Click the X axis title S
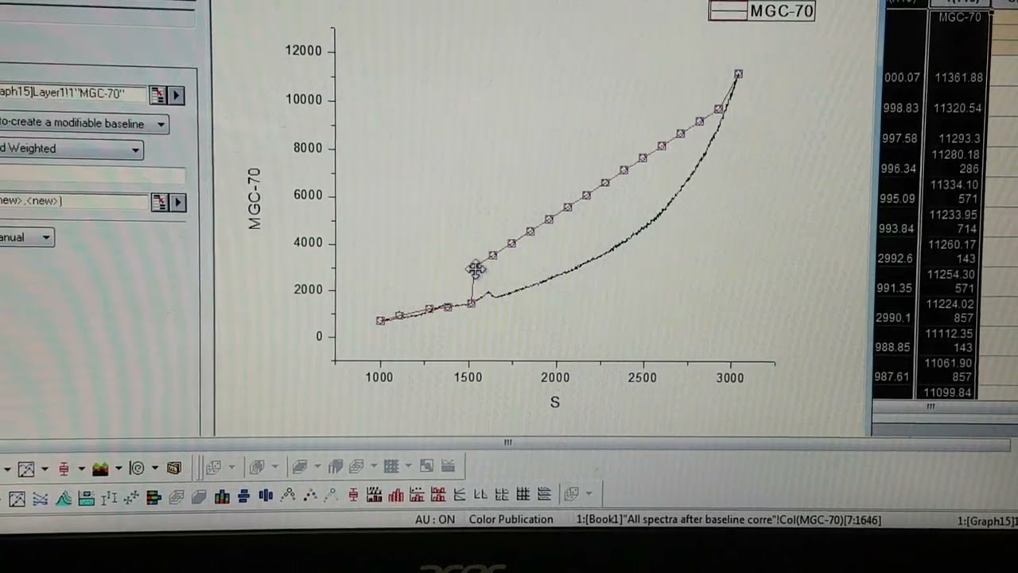 tap(554, 403)
